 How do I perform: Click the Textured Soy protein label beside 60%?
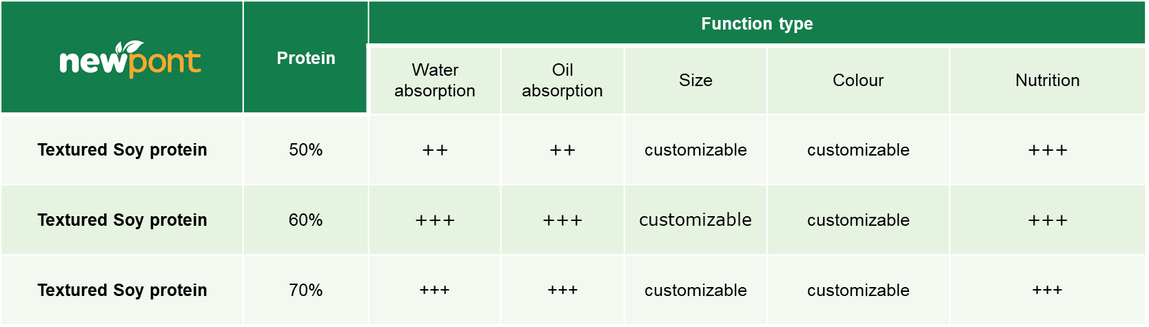[x=122, y=220]
